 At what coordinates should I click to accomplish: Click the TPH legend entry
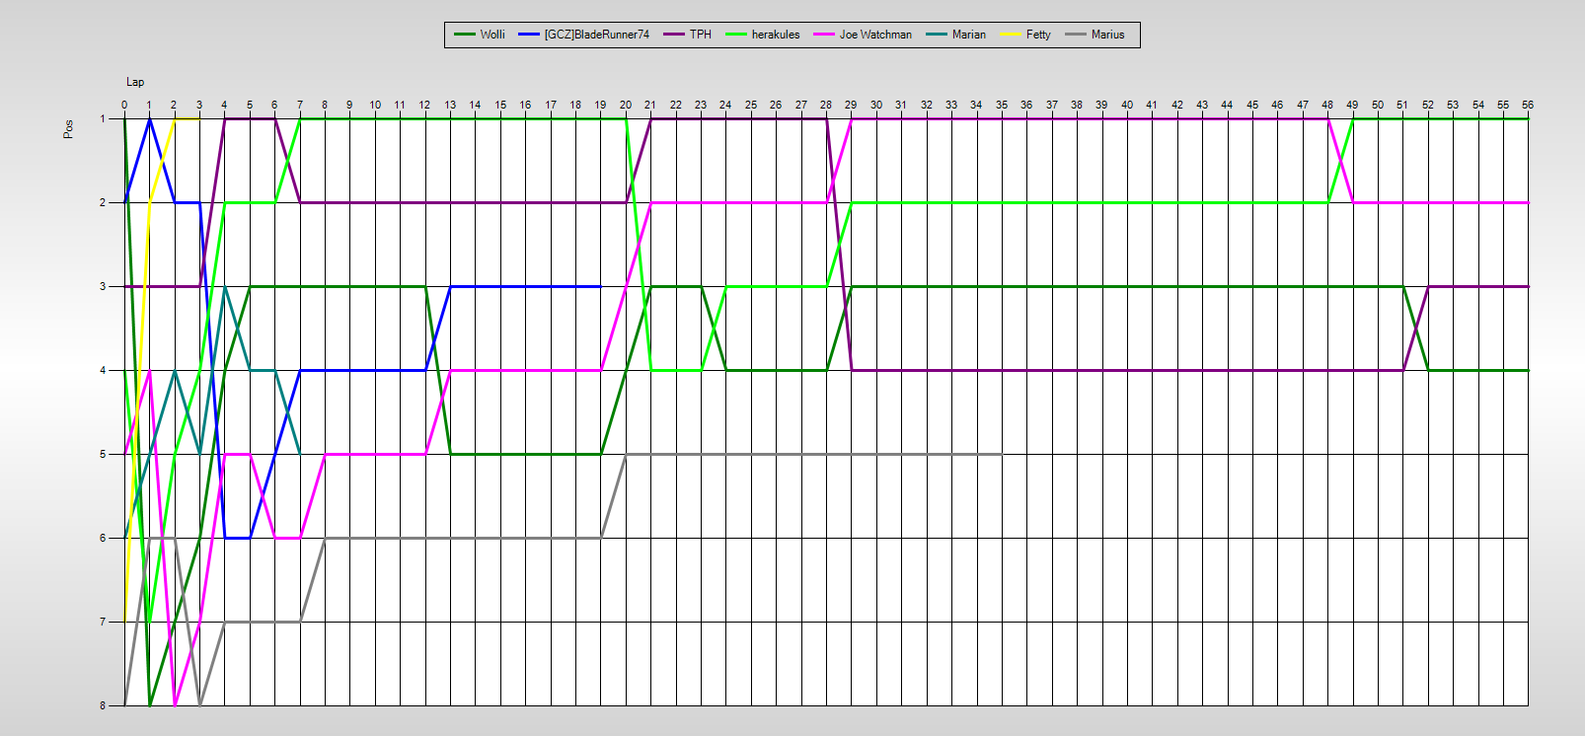pyautogui.click(x=700, y=35)
